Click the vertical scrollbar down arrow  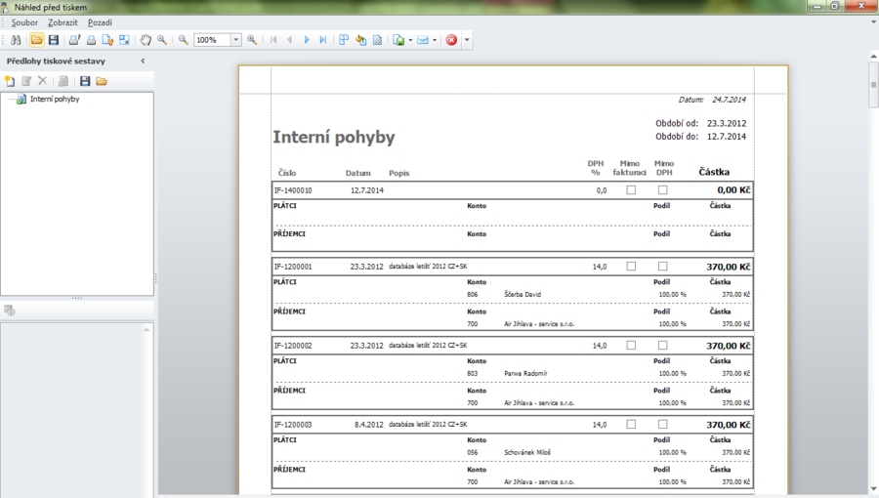click(x=873, y=488)
